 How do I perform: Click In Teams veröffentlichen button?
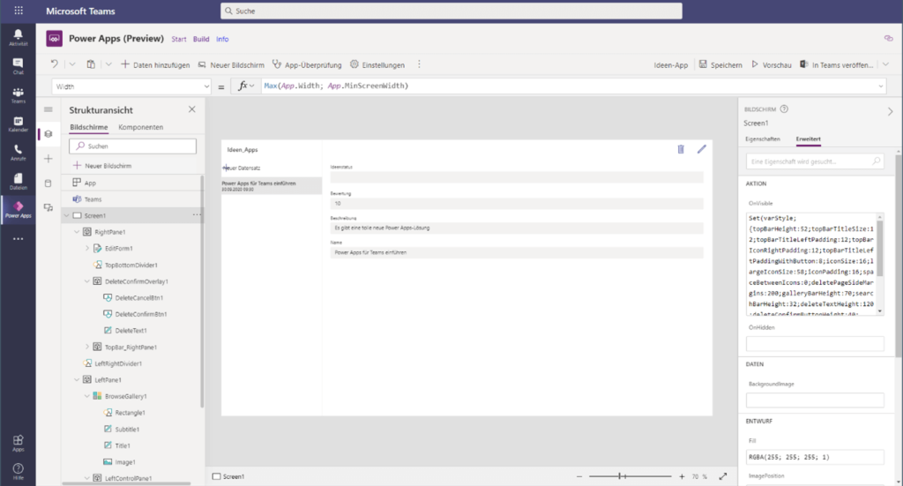(836, 65)
